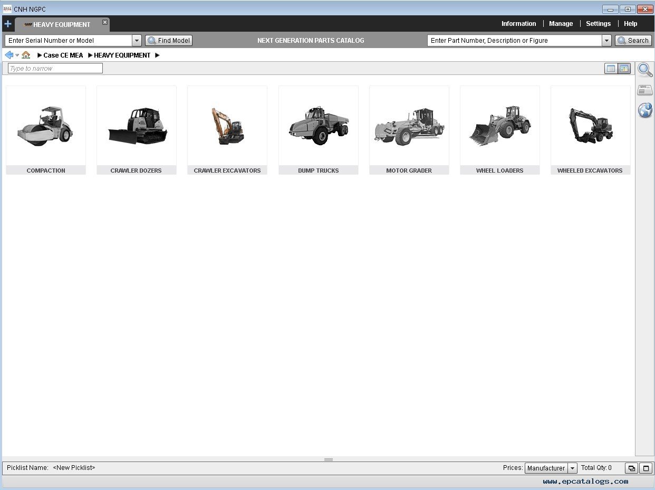Select the CRAWLER EXCAVATORS thumbnail
The height and width of the screenshot is (490, 655).
pyautogui.click(x=227, y=130)
